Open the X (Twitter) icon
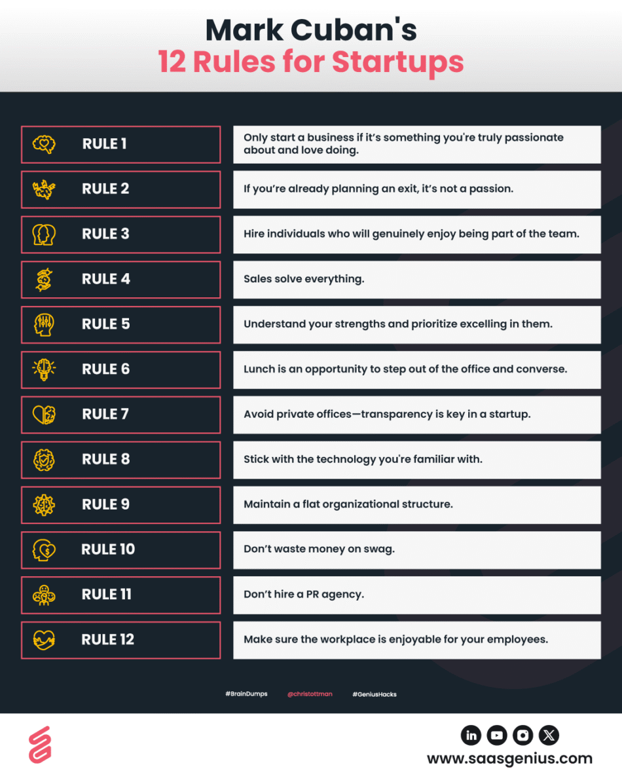The height and width of the screenshot is (778, 622). pos(549,735)
